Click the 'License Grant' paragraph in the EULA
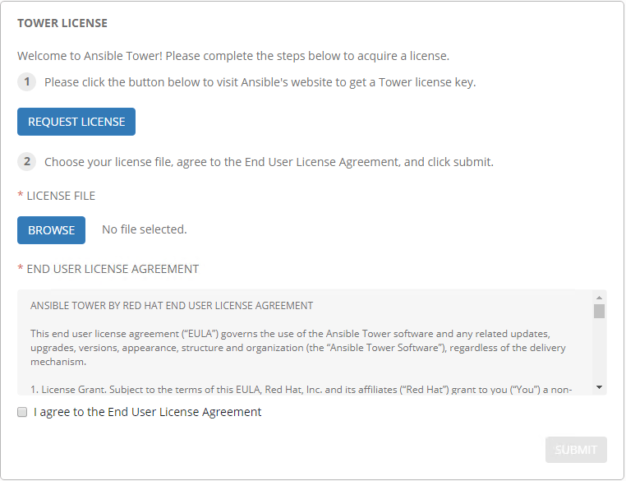 [x=301, y=388]
